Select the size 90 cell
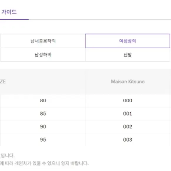This screenshot has height=171, width=171. (43, 127)
